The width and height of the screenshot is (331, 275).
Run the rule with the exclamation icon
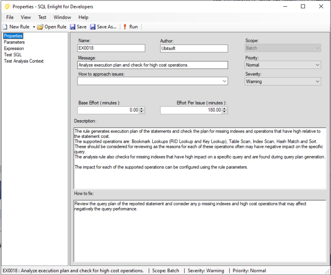click(x=125, y=27)
